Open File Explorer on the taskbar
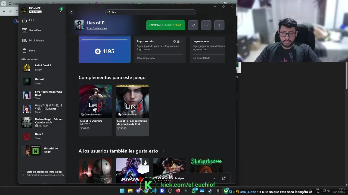The height and width of the screenshot is (195, 348). [130, 191]
